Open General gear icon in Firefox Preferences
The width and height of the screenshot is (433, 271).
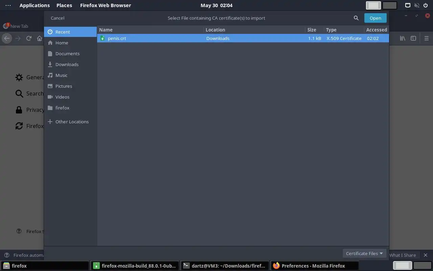[19, 77]
